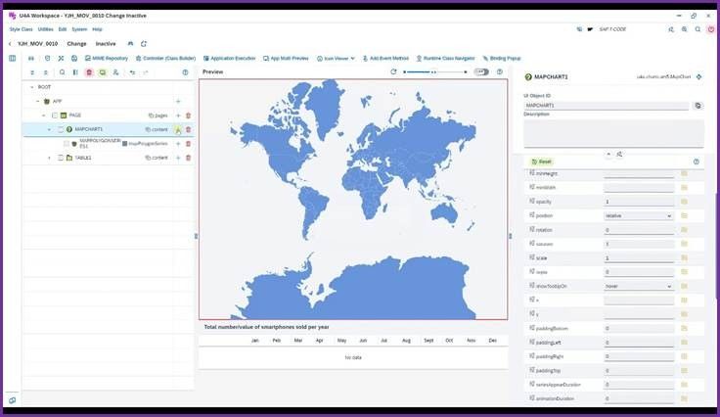Open the Icon Viewer dropdown
This screenshot has width=720, height=417.
(x=336, y=59)
